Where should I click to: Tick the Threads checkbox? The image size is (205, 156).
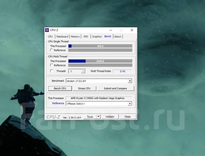[52, 71]
